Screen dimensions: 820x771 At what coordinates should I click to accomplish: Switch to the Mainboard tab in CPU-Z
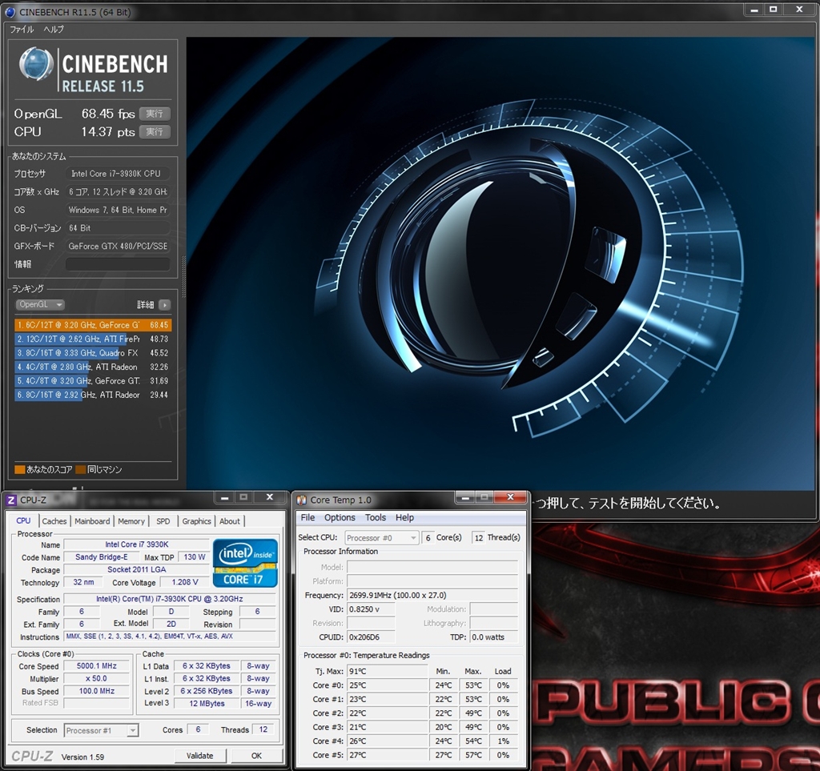pos(92,521)
